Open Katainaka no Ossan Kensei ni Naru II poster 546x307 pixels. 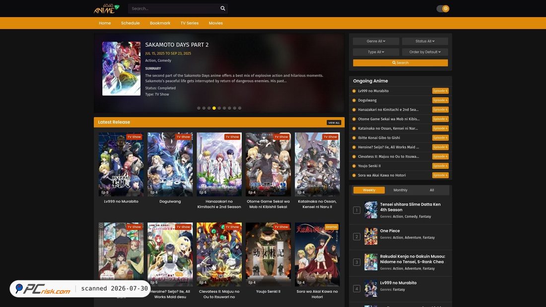[317, 164]
